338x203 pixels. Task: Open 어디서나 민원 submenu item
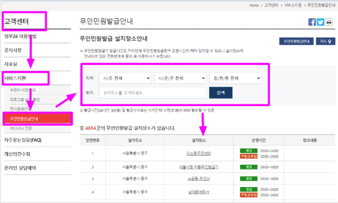tap(21, 129)
